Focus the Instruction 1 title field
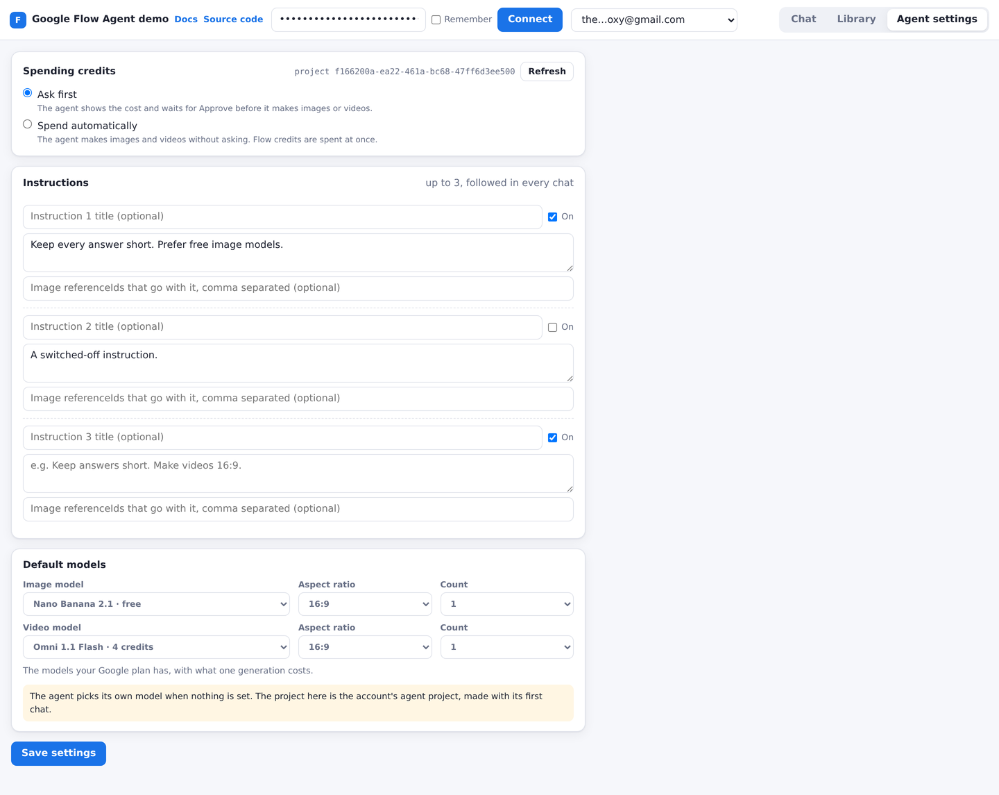Viewport: 999px width, 795px height. click(282, 217)
